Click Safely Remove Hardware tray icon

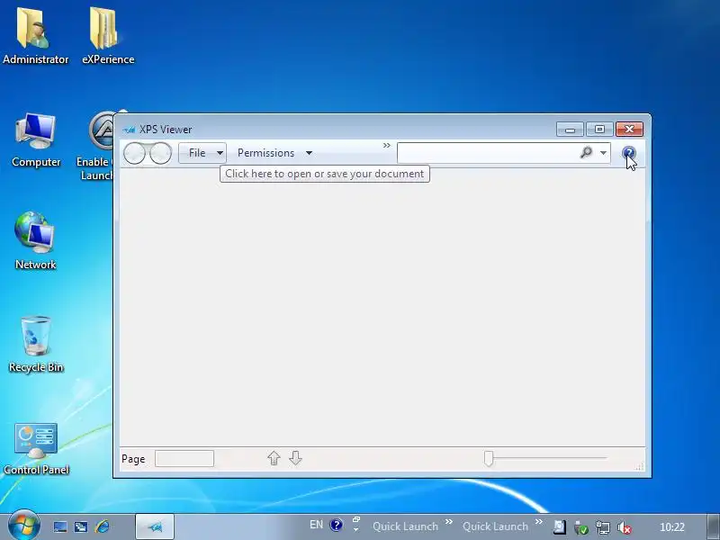(x=580, y=527)
